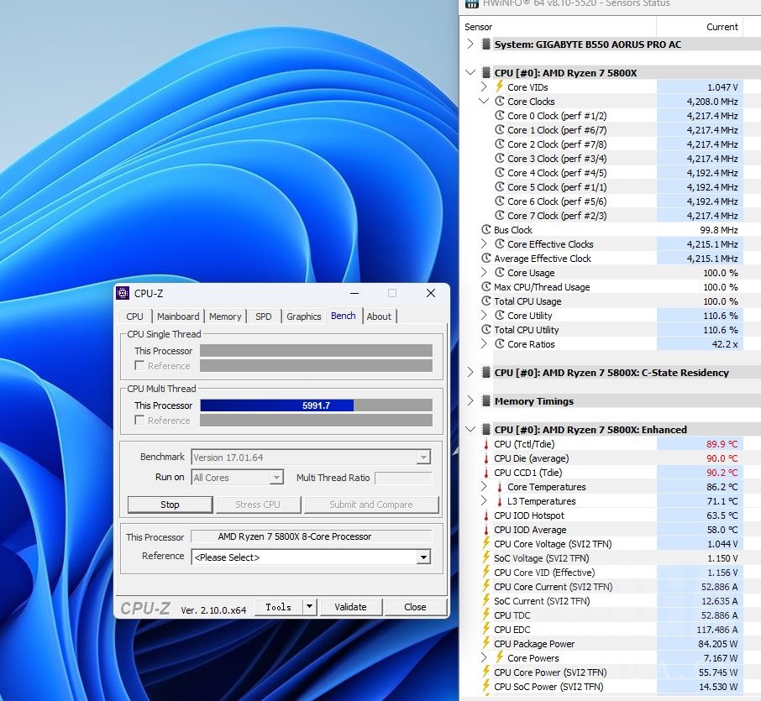
Task: Click the clock icon beside Core 0 Clock
Action: [499, 116]
